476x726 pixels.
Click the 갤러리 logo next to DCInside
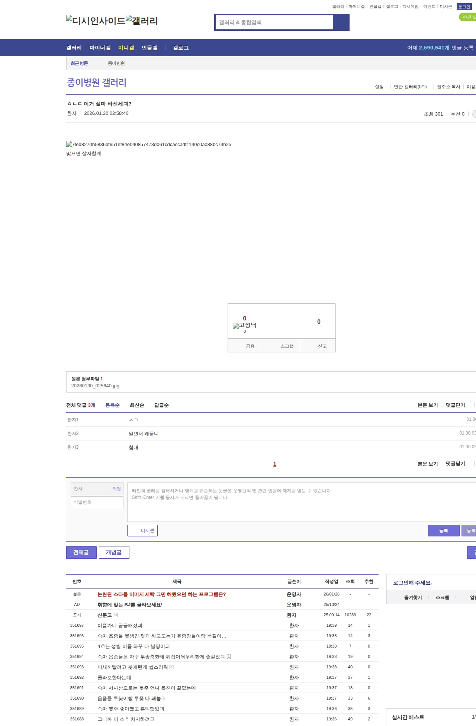(142, 21)
